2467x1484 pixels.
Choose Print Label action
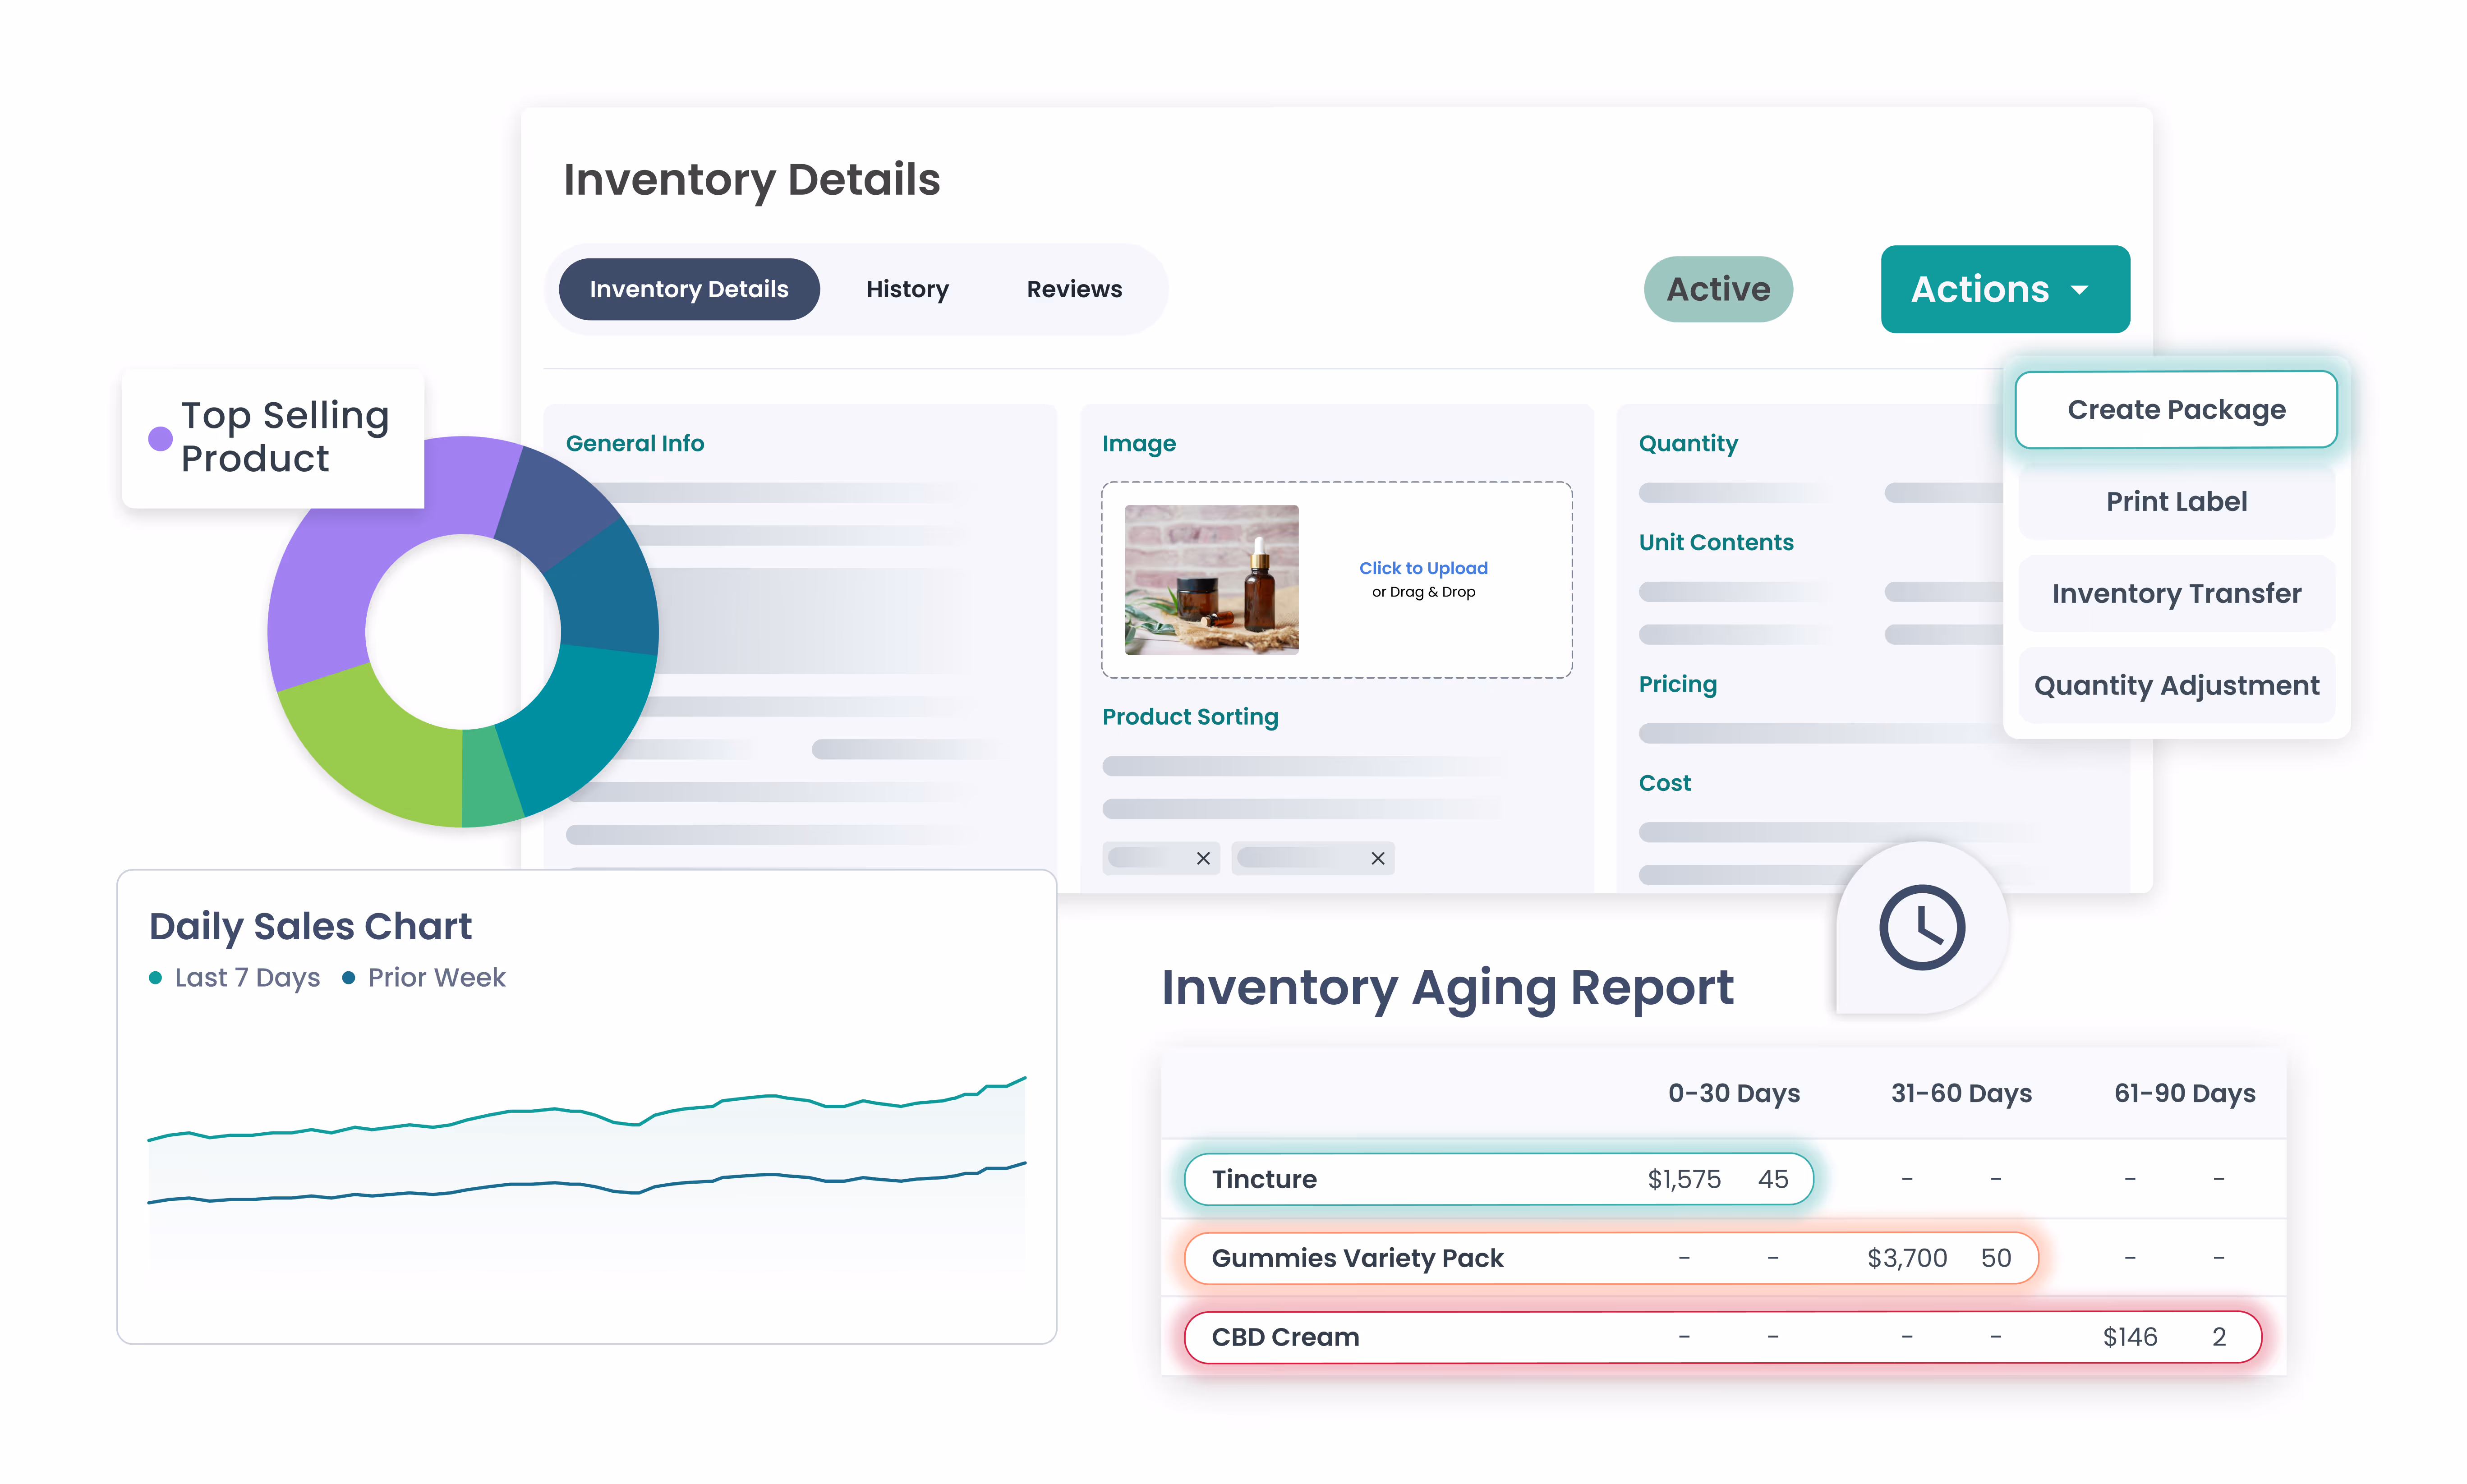tap(2176, 501)
